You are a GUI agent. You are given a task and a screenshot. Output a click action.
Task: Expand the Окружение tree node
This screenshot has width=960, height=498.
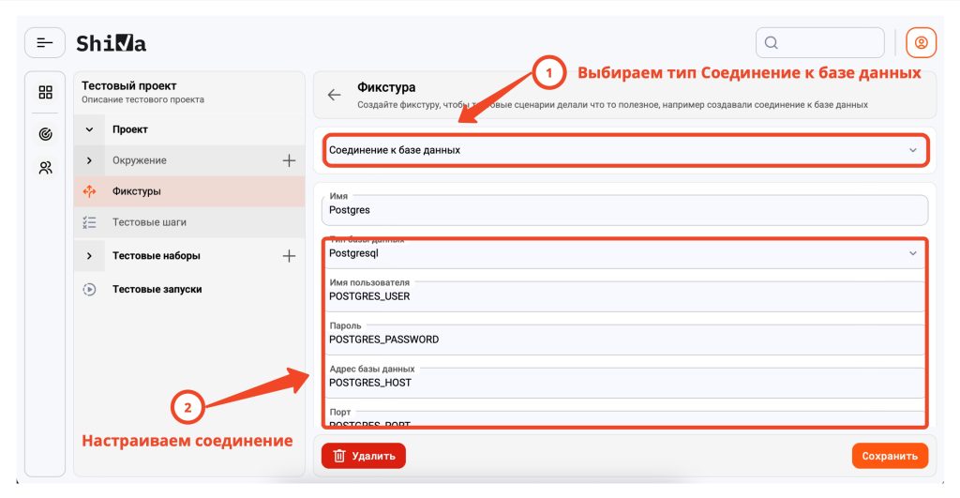tap(90, 160)
